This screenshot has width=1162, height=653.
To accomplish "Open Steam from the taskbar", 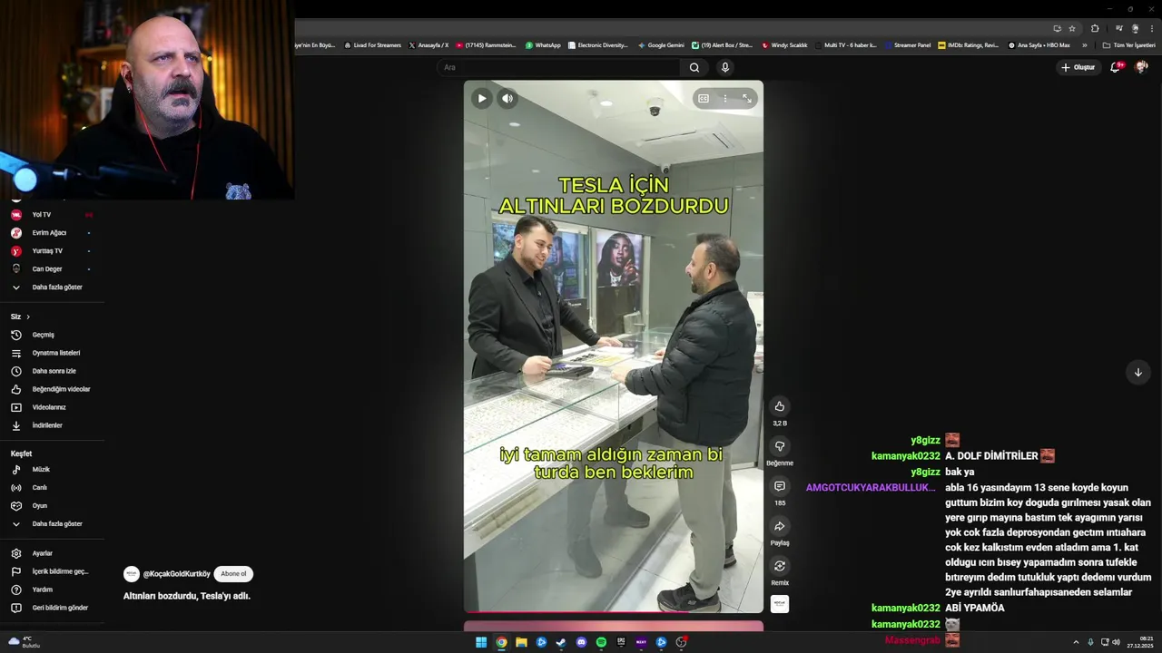I will 561,642.
